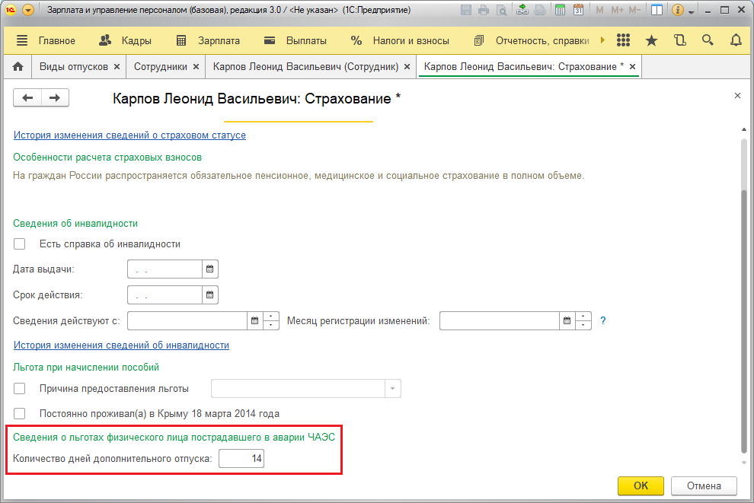Open notifications bell icon
This screenshot has width=754, height=503.
point(736,40)
